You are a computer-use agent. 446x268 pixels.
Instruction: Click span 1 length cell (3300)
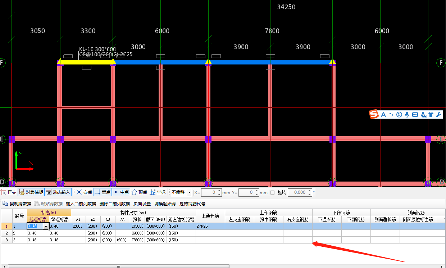point(137,226)
